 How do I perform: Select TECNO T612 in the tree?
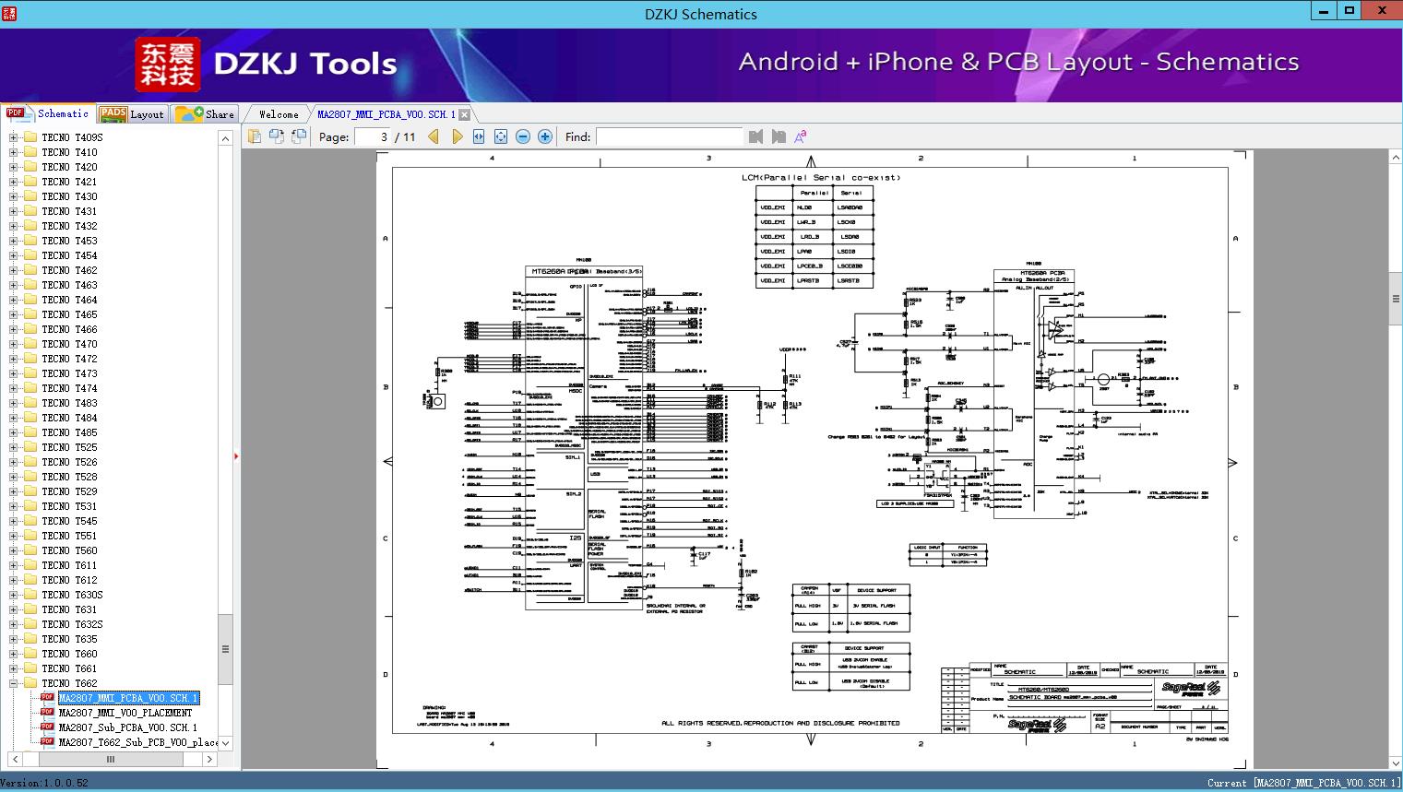[69, 580]
